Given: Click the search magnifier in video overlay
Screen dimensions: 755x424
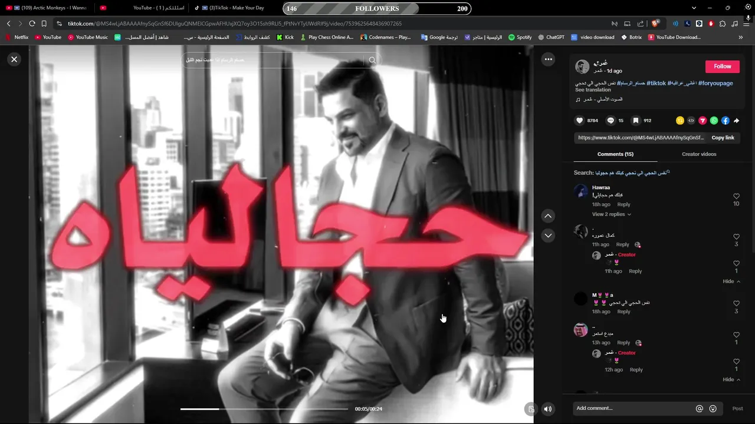Looking at the screenshot, I should [x=372, y=60].
